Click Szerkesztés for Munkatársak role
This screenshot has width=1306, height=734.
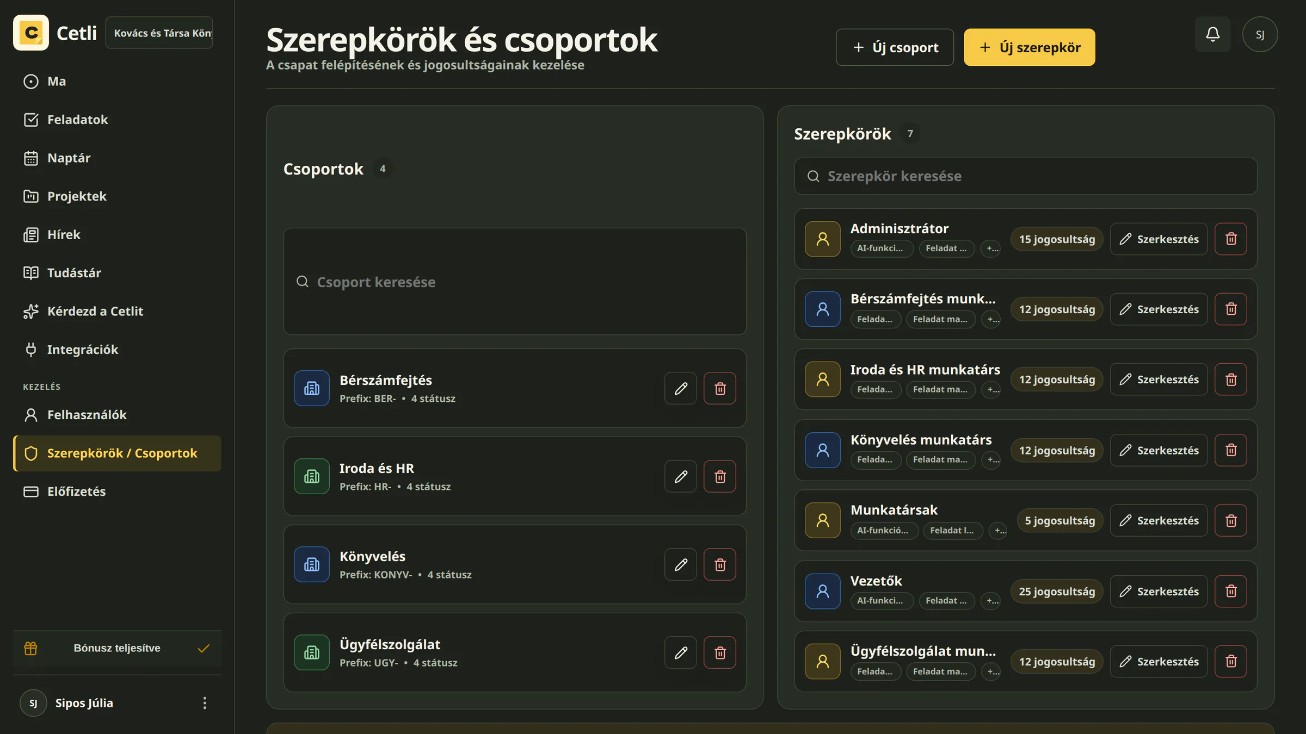(x=1159, y=520)
